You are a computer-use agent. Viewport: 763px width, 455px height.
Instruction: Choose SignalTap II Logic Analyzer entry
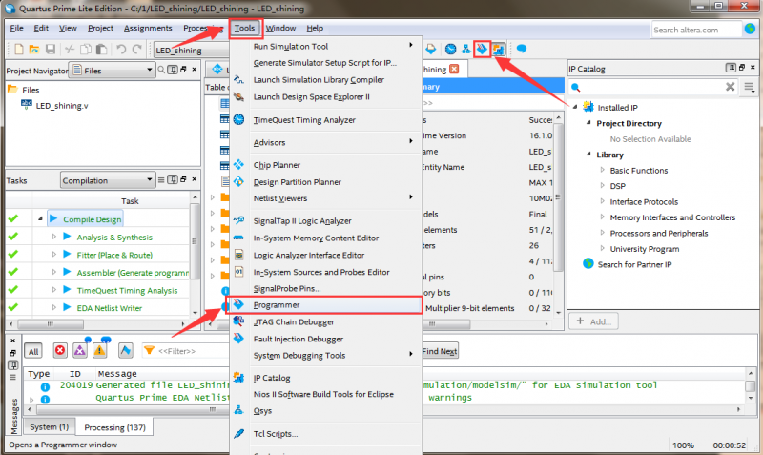click(324, 221)
